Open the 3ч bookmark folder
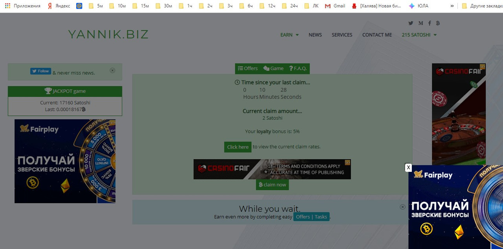This screenshot has height=249, width=503. pyautogui.click(x=226, y=6)
